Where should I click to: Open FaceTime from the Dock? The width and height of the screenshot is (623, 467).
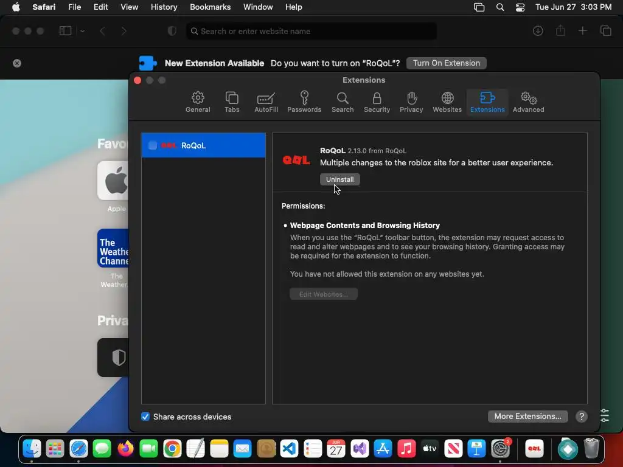click(149, 449)
